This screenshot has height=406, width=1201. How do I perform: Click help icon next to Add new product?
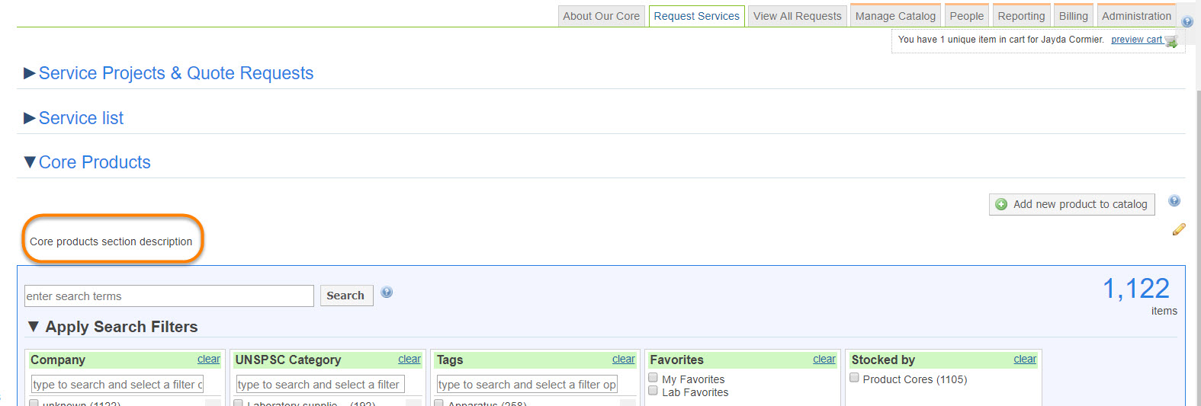(1174, 201)
